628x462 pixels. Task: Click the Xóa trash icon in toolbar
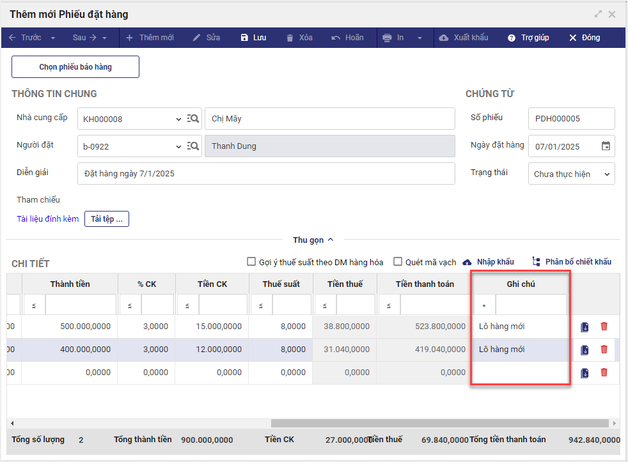click(x=290, y=38)
